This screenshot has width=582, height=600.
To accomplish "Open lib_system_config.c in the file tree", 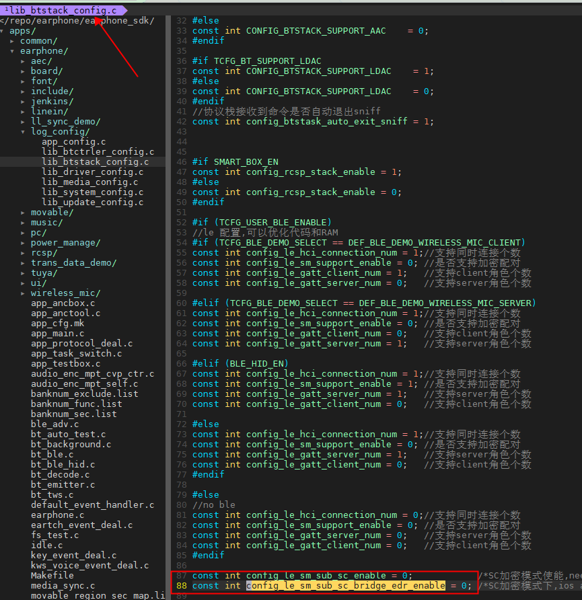I will tap(93, 192).
